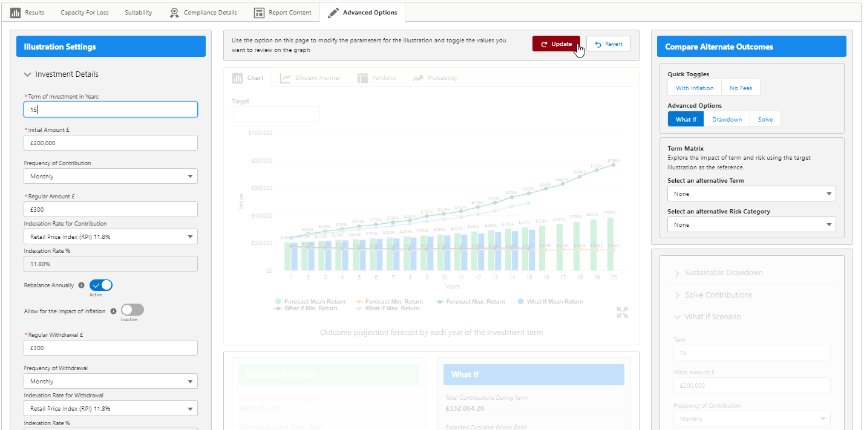Toggle the With Inflation quick option

point(695,88)
